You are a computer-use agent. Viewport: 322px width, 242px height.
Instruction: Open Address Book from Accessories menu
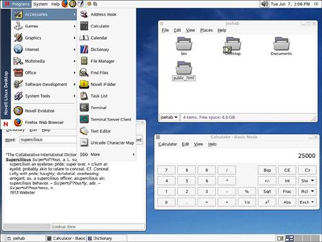(107, 14)
